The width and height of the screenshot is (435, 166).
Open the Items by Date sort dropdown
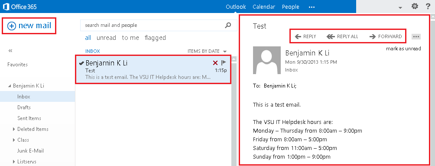(207, 51)
